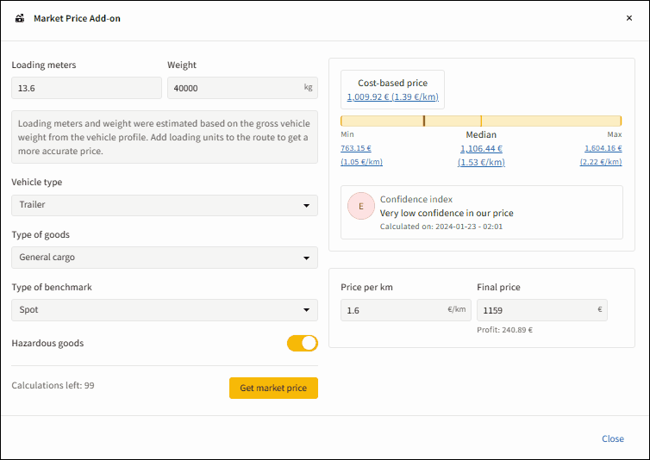The image size is (650, 460).
Task: Click the Market Price Add-on title icon
Action: tap(19, 18)
